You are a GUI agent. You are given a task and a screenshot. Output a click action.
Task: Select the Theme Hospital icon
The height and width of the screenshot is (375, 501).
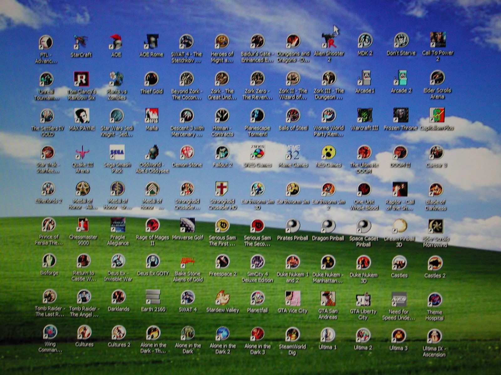(x=435, y=300)
